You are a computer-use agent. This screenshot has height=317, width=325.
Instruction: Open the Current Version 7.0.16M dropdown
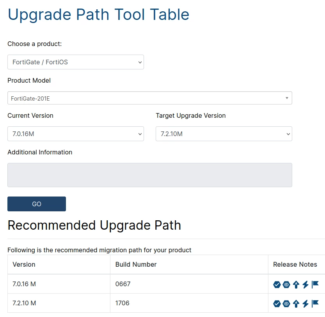click(x=76, y=134)
